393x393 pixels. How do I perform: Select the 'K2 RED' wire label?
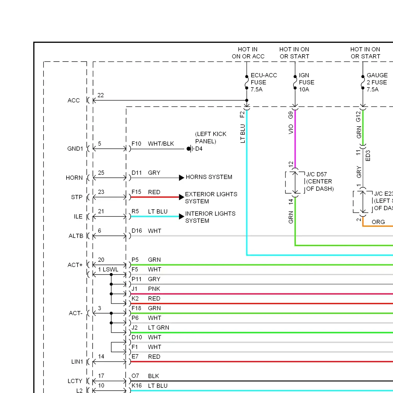[146, 298]
